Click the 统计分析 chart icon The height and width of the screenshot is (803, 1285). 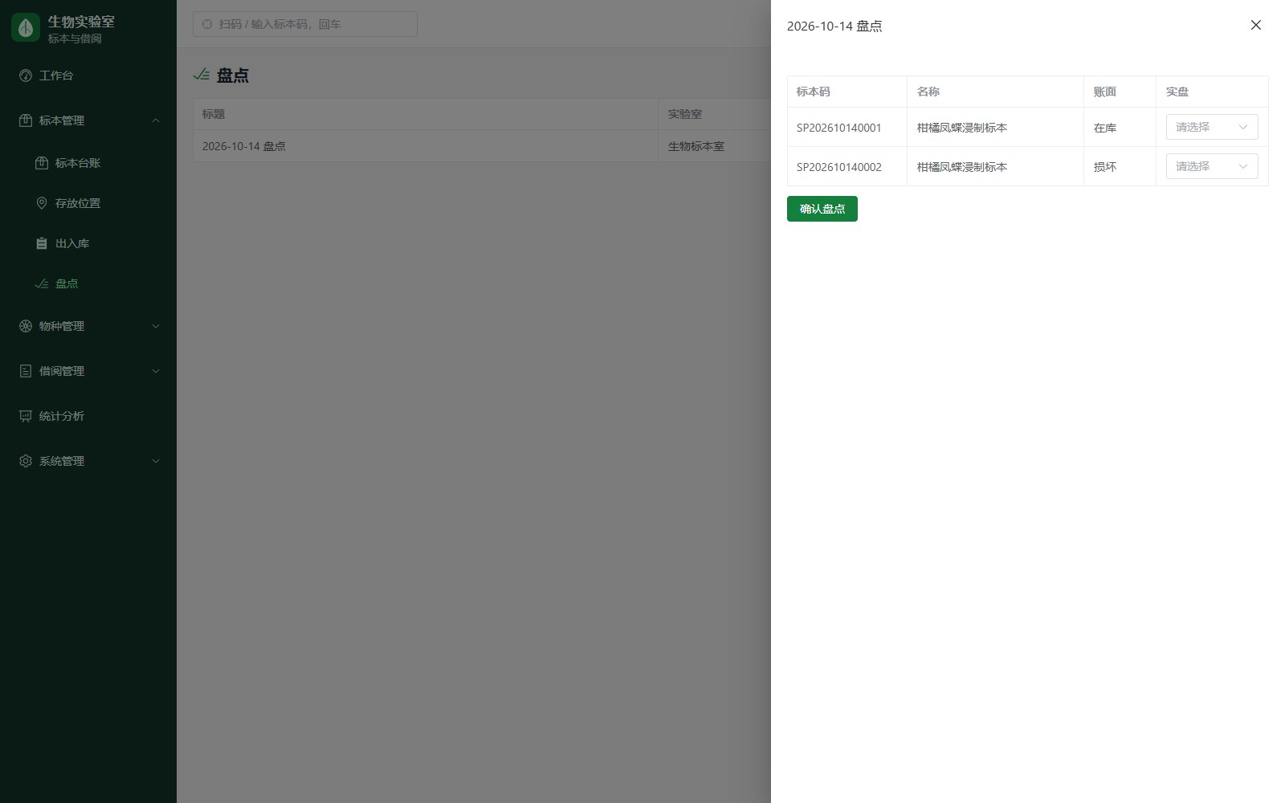click(26, 416)
